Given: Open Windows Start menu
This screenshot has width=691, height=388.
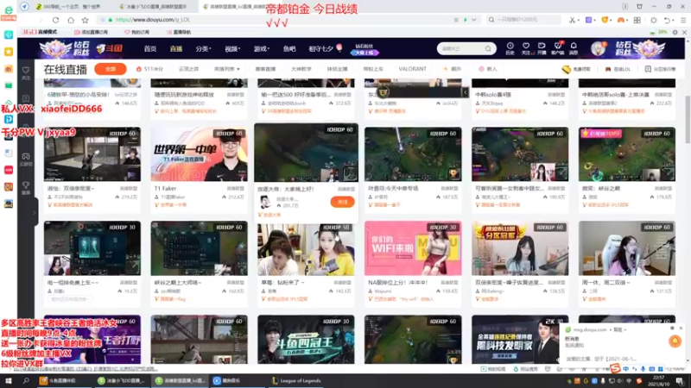Looking at the screenshot, I should [9, 380].
